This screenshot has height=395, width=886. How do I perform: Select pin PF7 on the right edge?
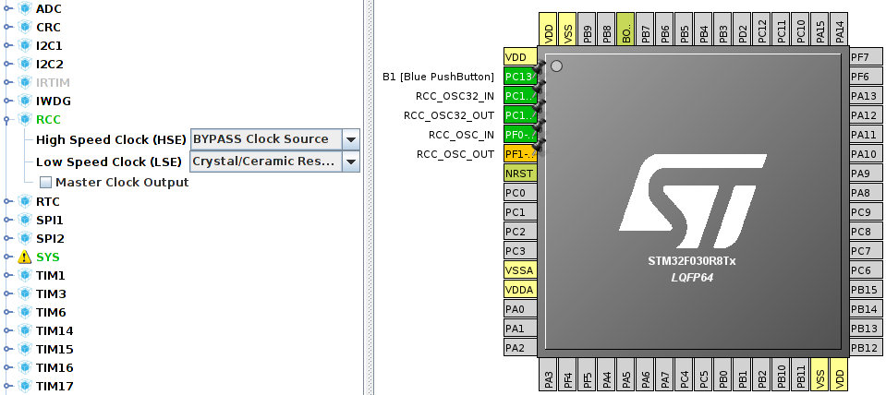point(867,57)
